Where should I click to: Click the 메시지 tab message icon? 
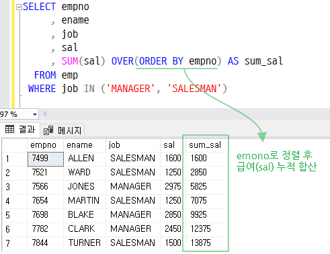pos(48,130)
